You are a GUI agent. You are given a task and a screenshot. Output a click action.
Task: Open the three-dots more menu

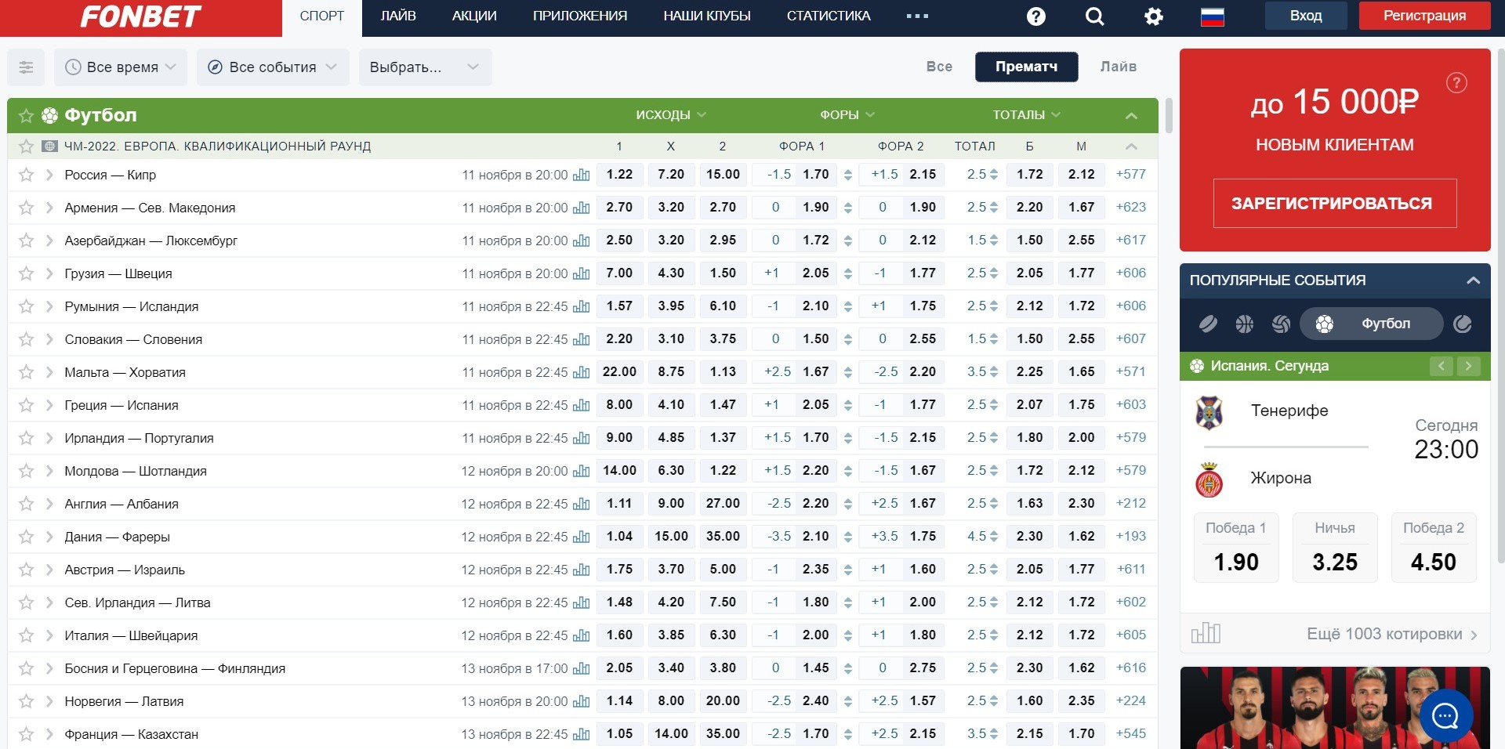tap(917, 16)
